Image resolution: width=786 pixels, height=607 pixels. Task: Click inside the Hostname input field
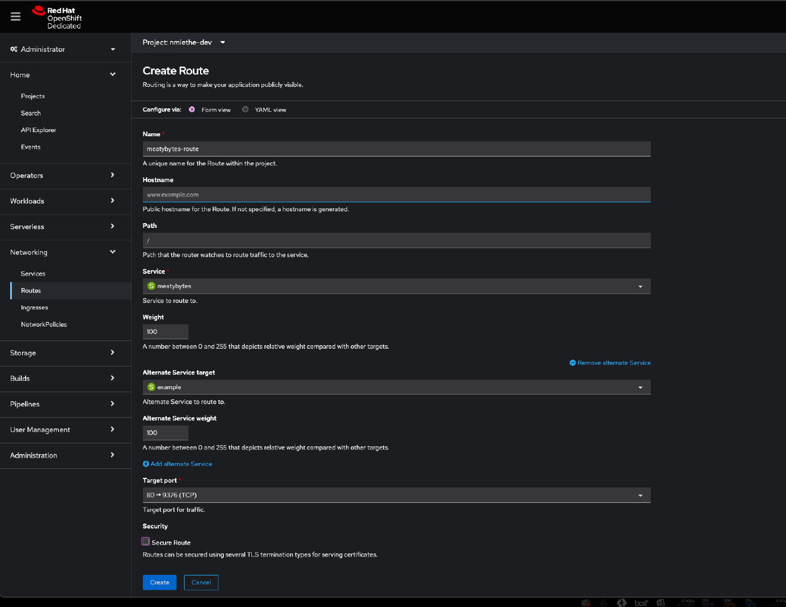point(396,194)
